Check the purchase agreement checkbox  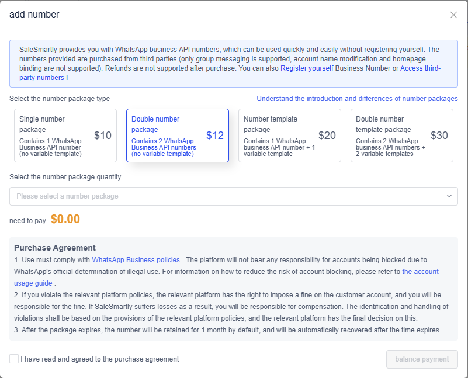click(x=13, y=359)
